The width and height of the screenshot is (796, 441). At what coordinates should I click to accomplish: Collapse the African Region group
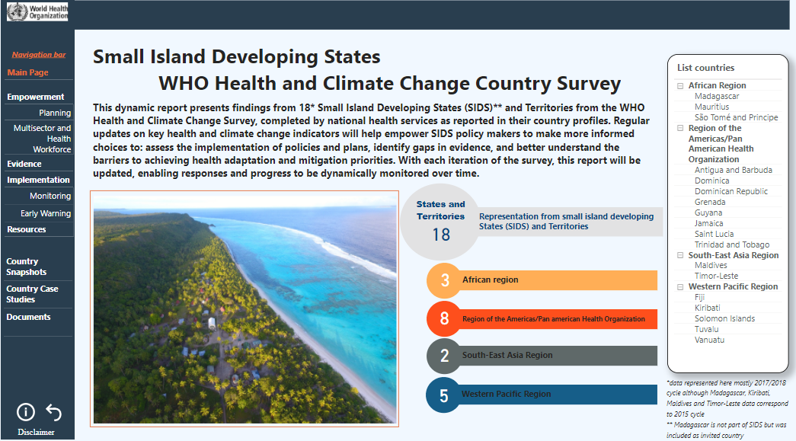point(680,86)
